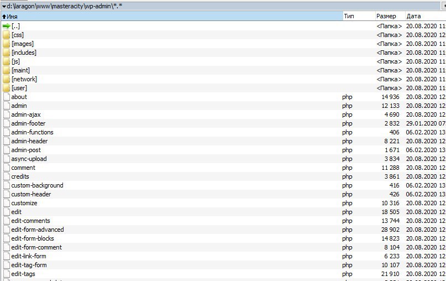Select the includes folder icon
446x281 pixels.
pos(6,53)
